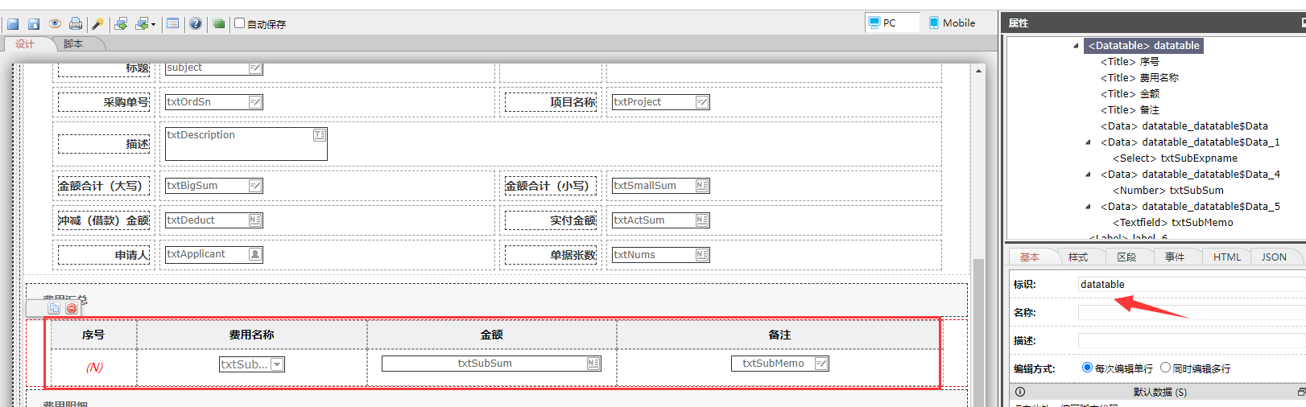Select the 冲减（借款）金额 label
Screen dimensions: 1306x407
[104, 220]
